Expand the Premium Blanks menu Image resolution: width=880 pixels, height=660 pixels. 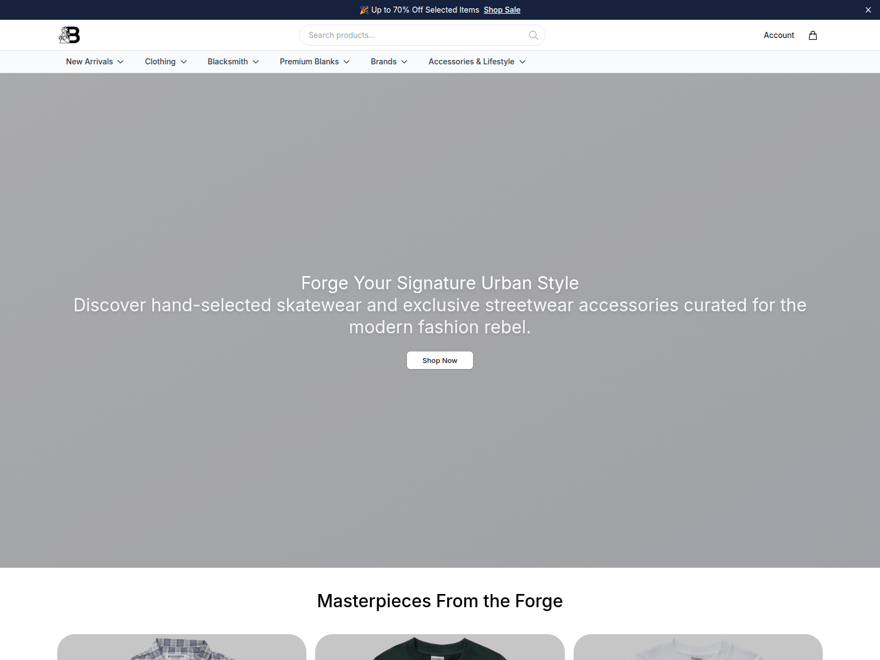click(x=315, y=62)
